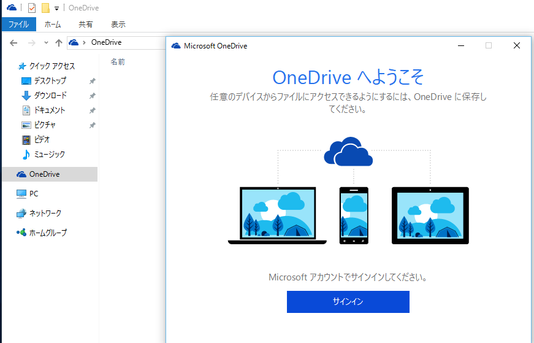Click the ネットワーク icon
Screen dimensions: 534x343
coord(21,214)
